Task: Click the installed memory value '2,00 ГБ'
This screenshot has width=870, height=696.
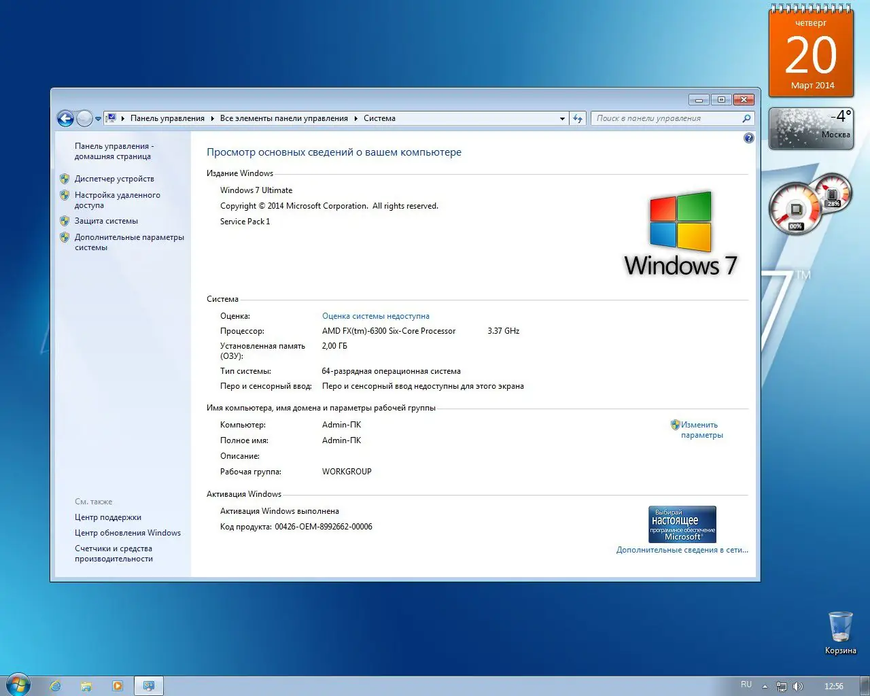Action: pyautogui.click(x=334, y=346)
